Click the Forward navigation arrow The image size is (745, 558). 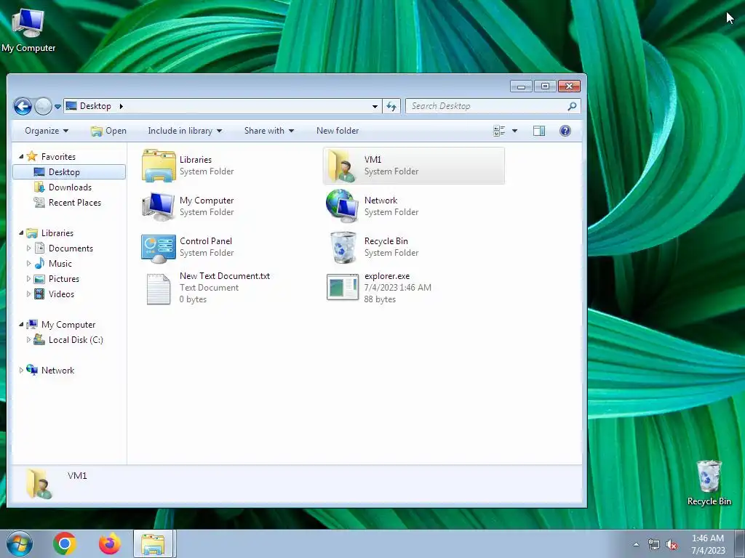(x=43, y=106)
